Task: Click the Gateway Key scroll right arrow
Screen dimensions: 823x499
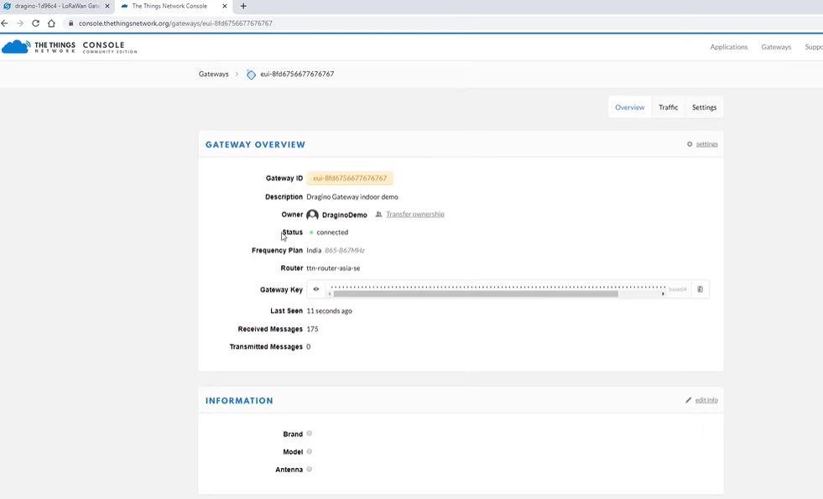Action: click(663, 294)
